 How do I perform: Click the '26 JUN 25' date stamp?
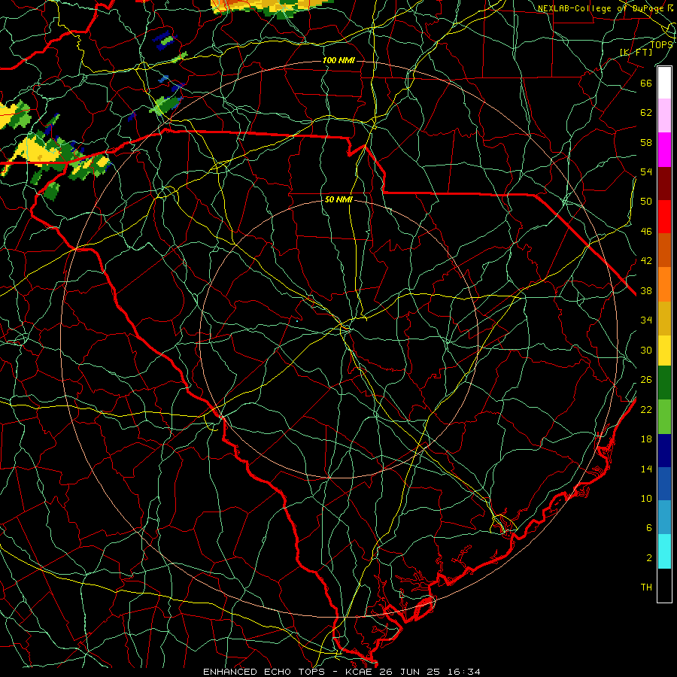(x=410, y=672)
